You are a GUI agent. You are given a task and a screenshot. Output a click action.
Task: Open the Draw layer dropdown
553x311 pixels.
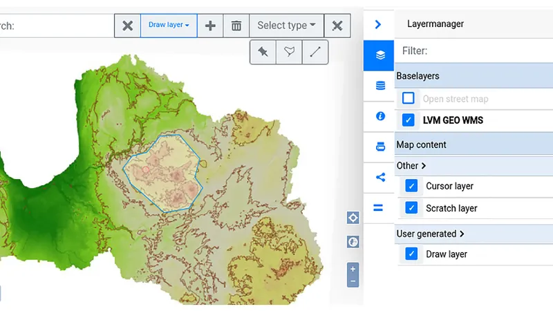[169, 26]
